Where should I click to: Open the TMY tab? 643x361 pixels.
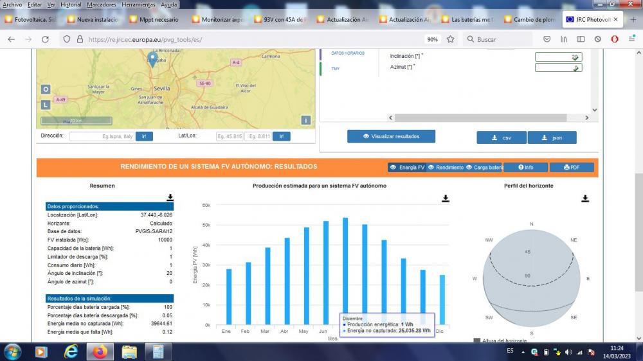(336, 69)
